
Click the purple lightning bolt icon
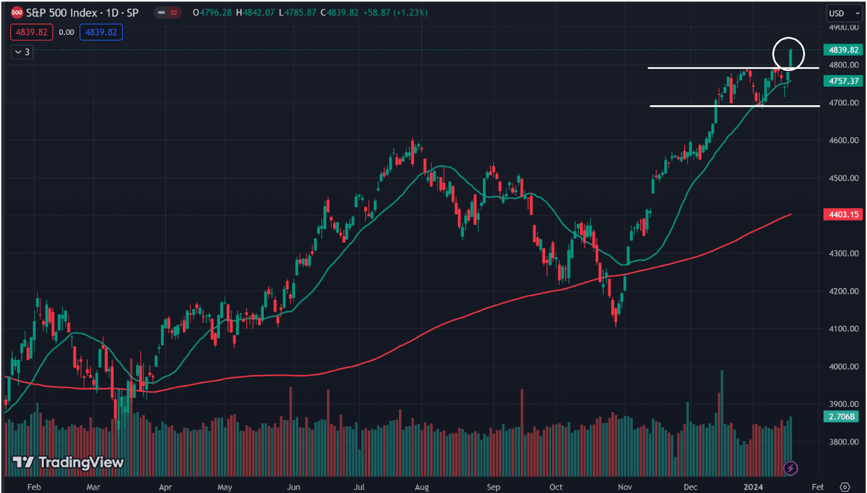pos(791,468)
